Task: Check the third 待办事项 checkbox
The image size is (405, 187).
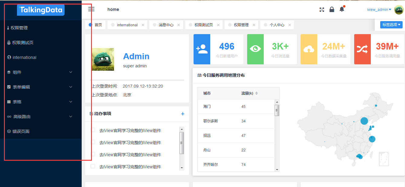Action: (x=93, y=154)
